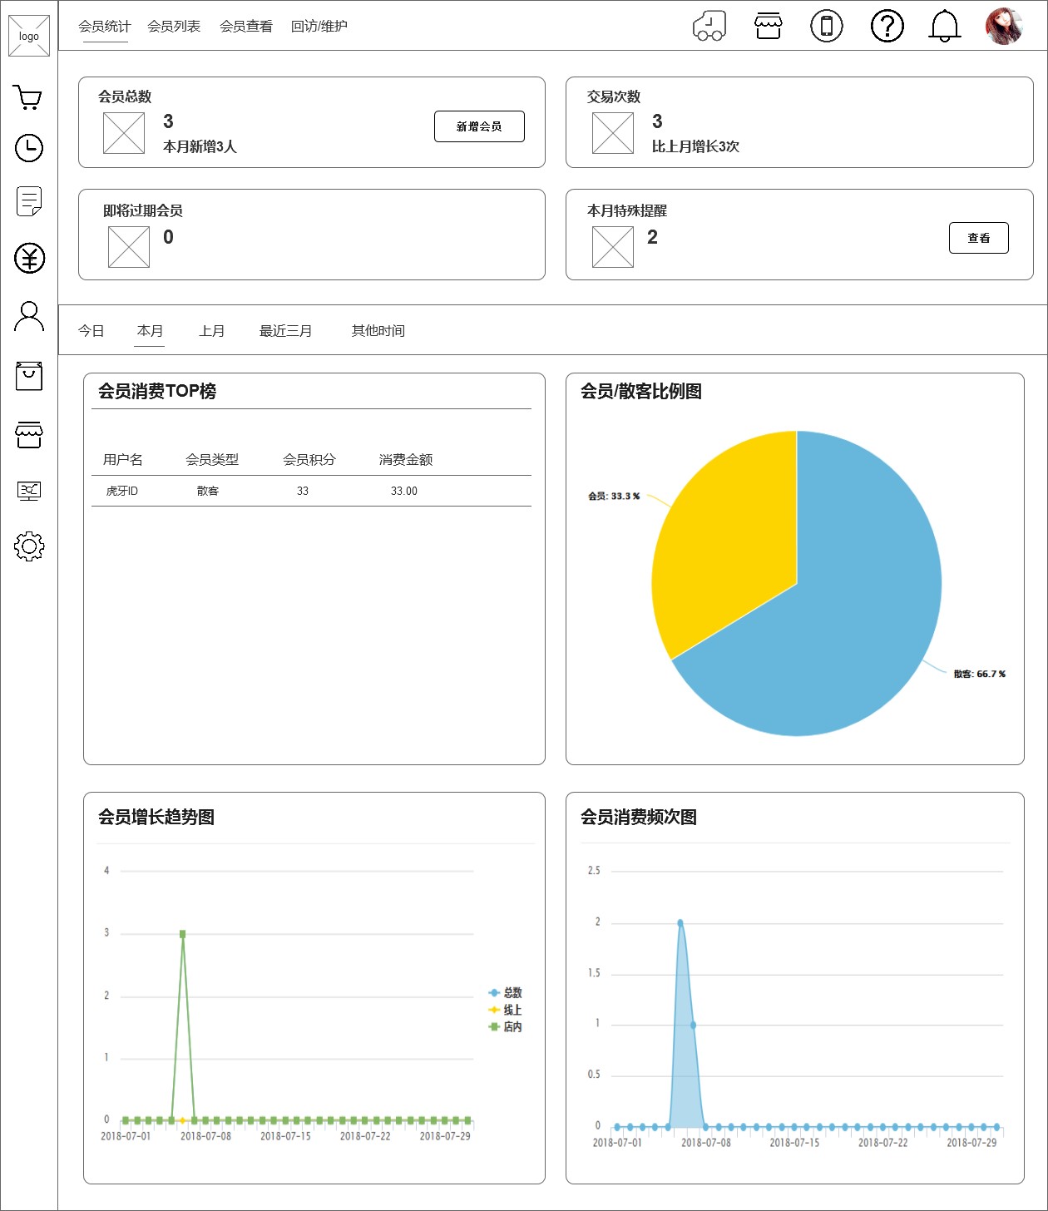Open the settings gear sidebar icon
Viewport: 1048px width, 1211px height.
[29, 546]
